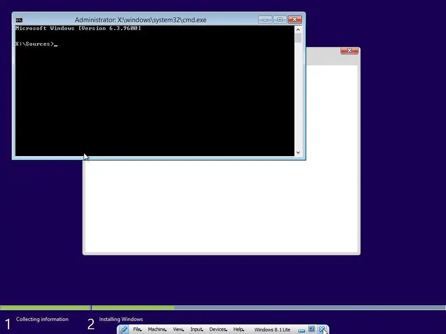The width and height of the screenshot is (446, 334).
Task: Open the Input menu
Action: (196, 330)
